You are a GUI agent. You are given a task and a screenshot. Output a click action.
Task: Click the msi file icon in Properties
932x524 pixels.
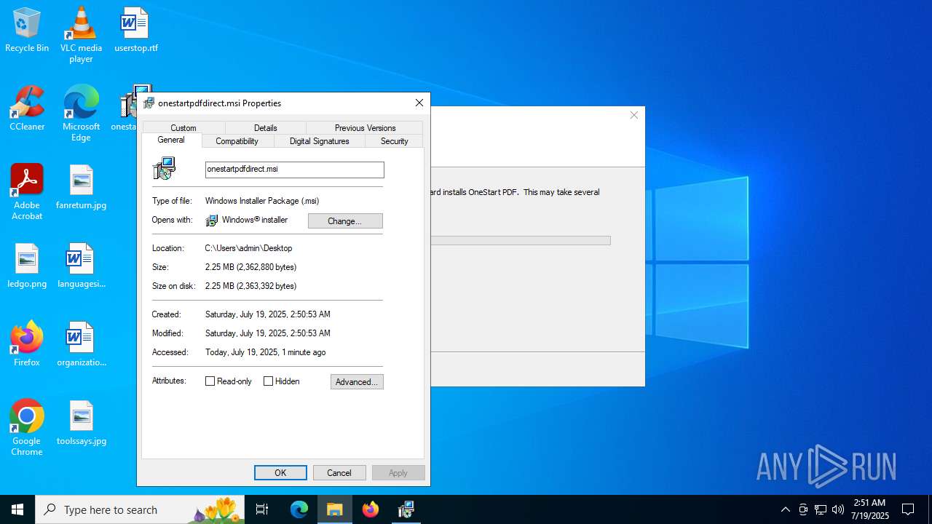click(x=164, y=169)
